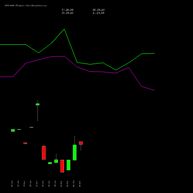Click the peak of the green line

(x=64, y=29)
